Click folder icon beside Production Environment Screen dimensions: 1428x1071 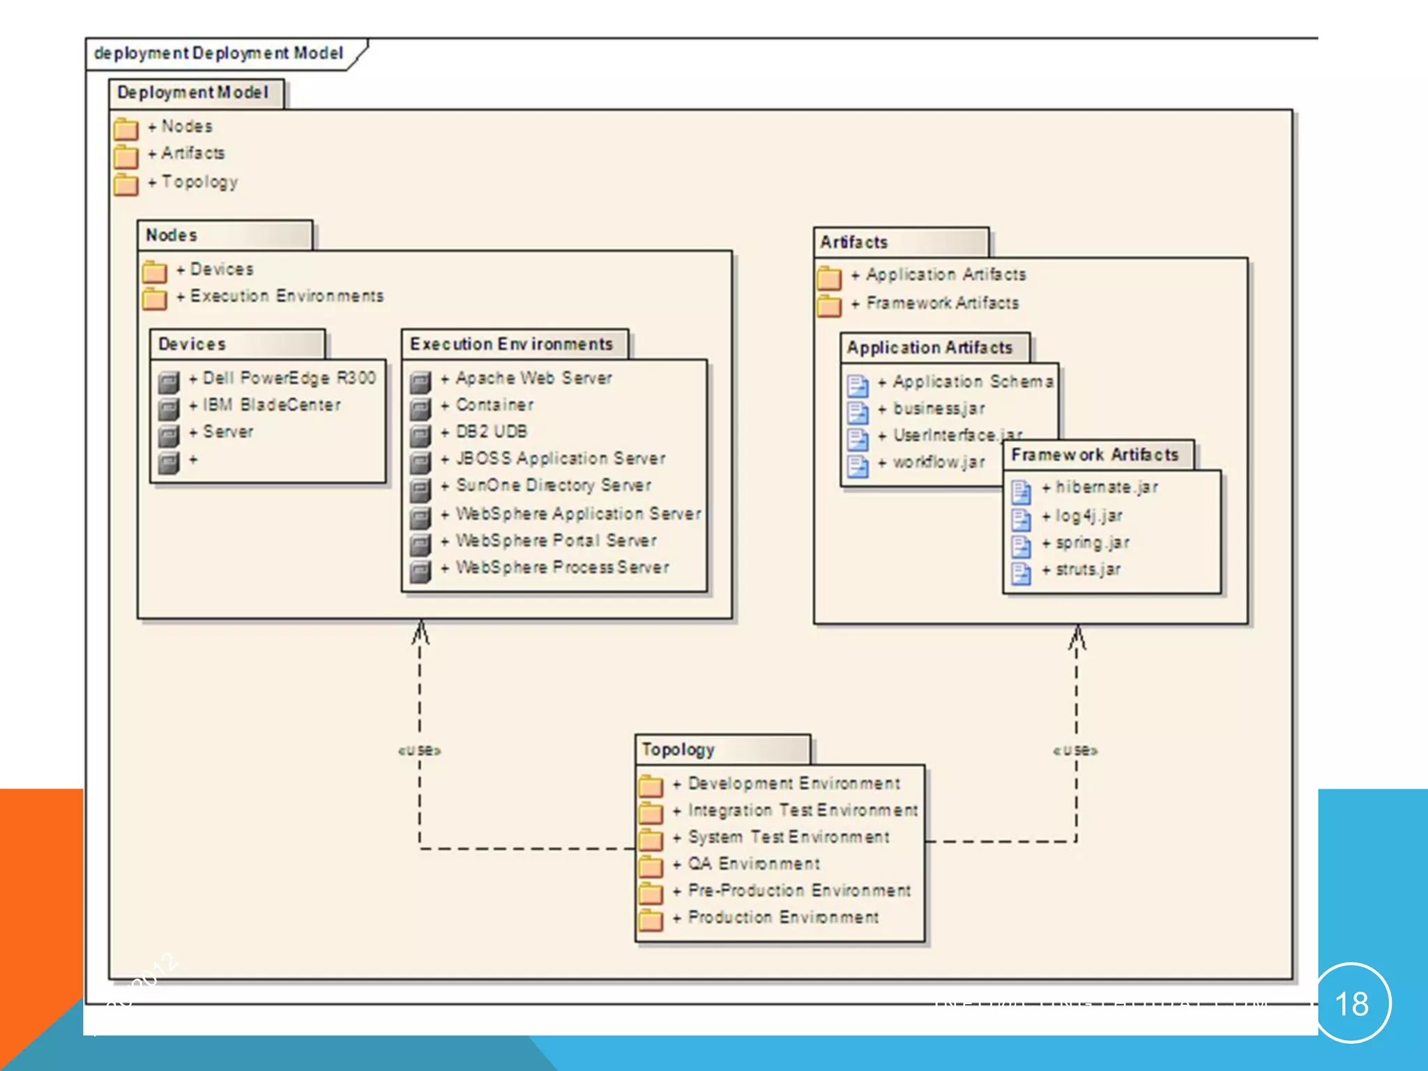point(651,920)
